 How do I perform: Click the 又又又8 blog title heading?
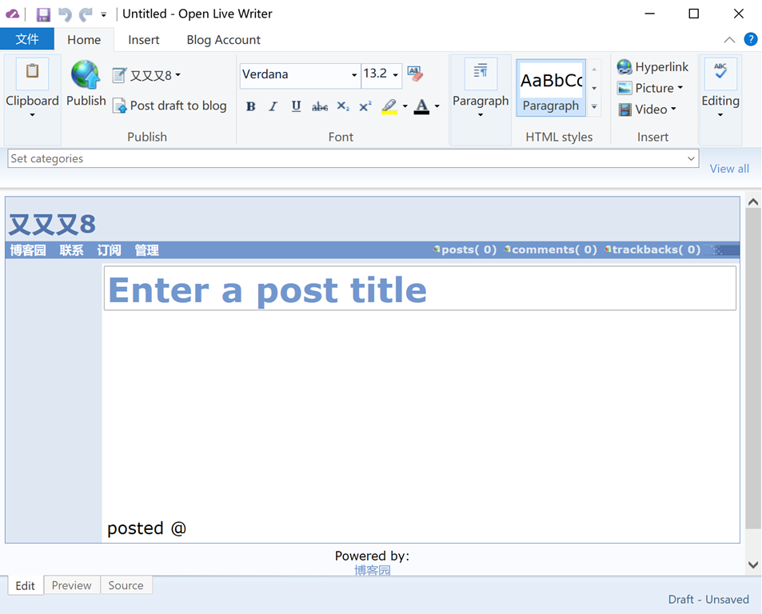(x=53, y=224)
